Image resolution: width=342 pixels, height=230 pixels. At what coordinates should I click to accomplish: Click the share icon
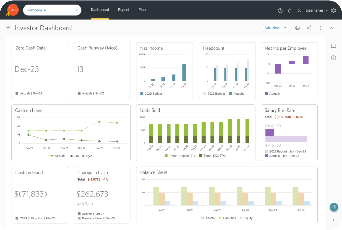tap(309, 28)
